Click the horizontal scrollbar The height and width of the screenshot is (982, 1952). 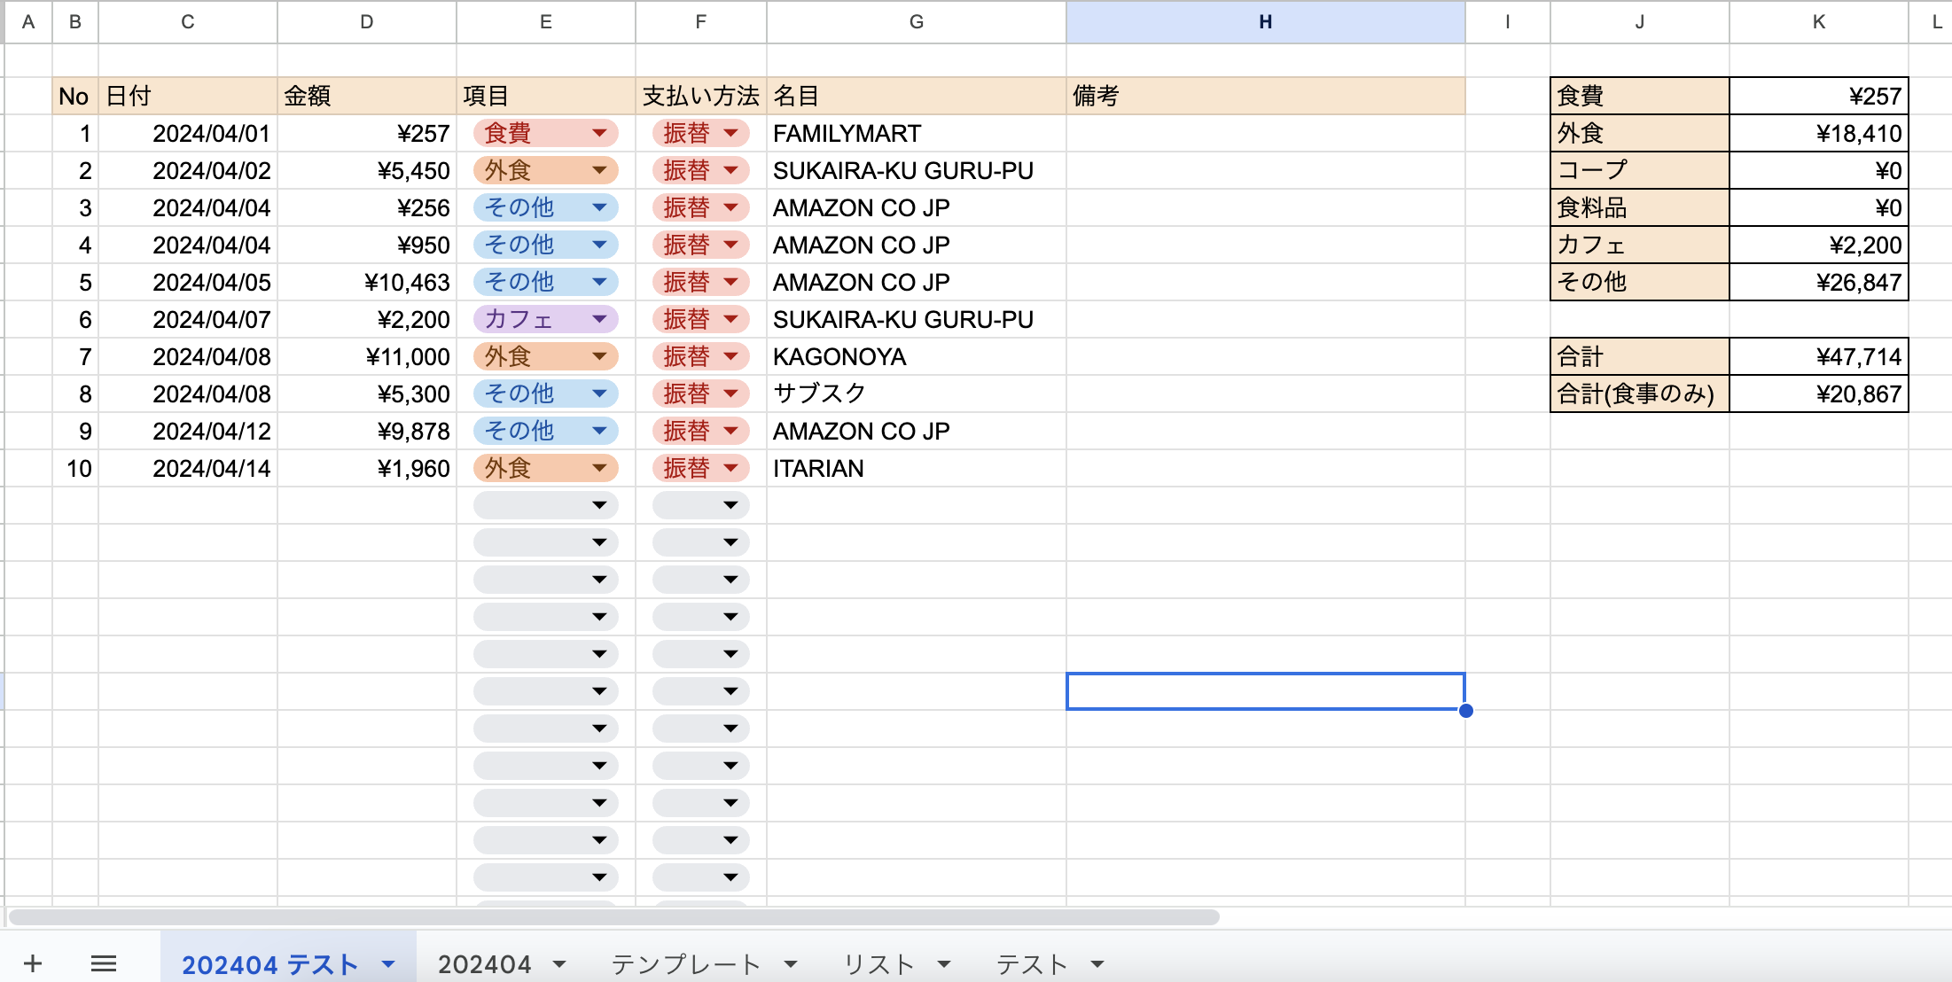pyautogui.click(x=613, y=917)
